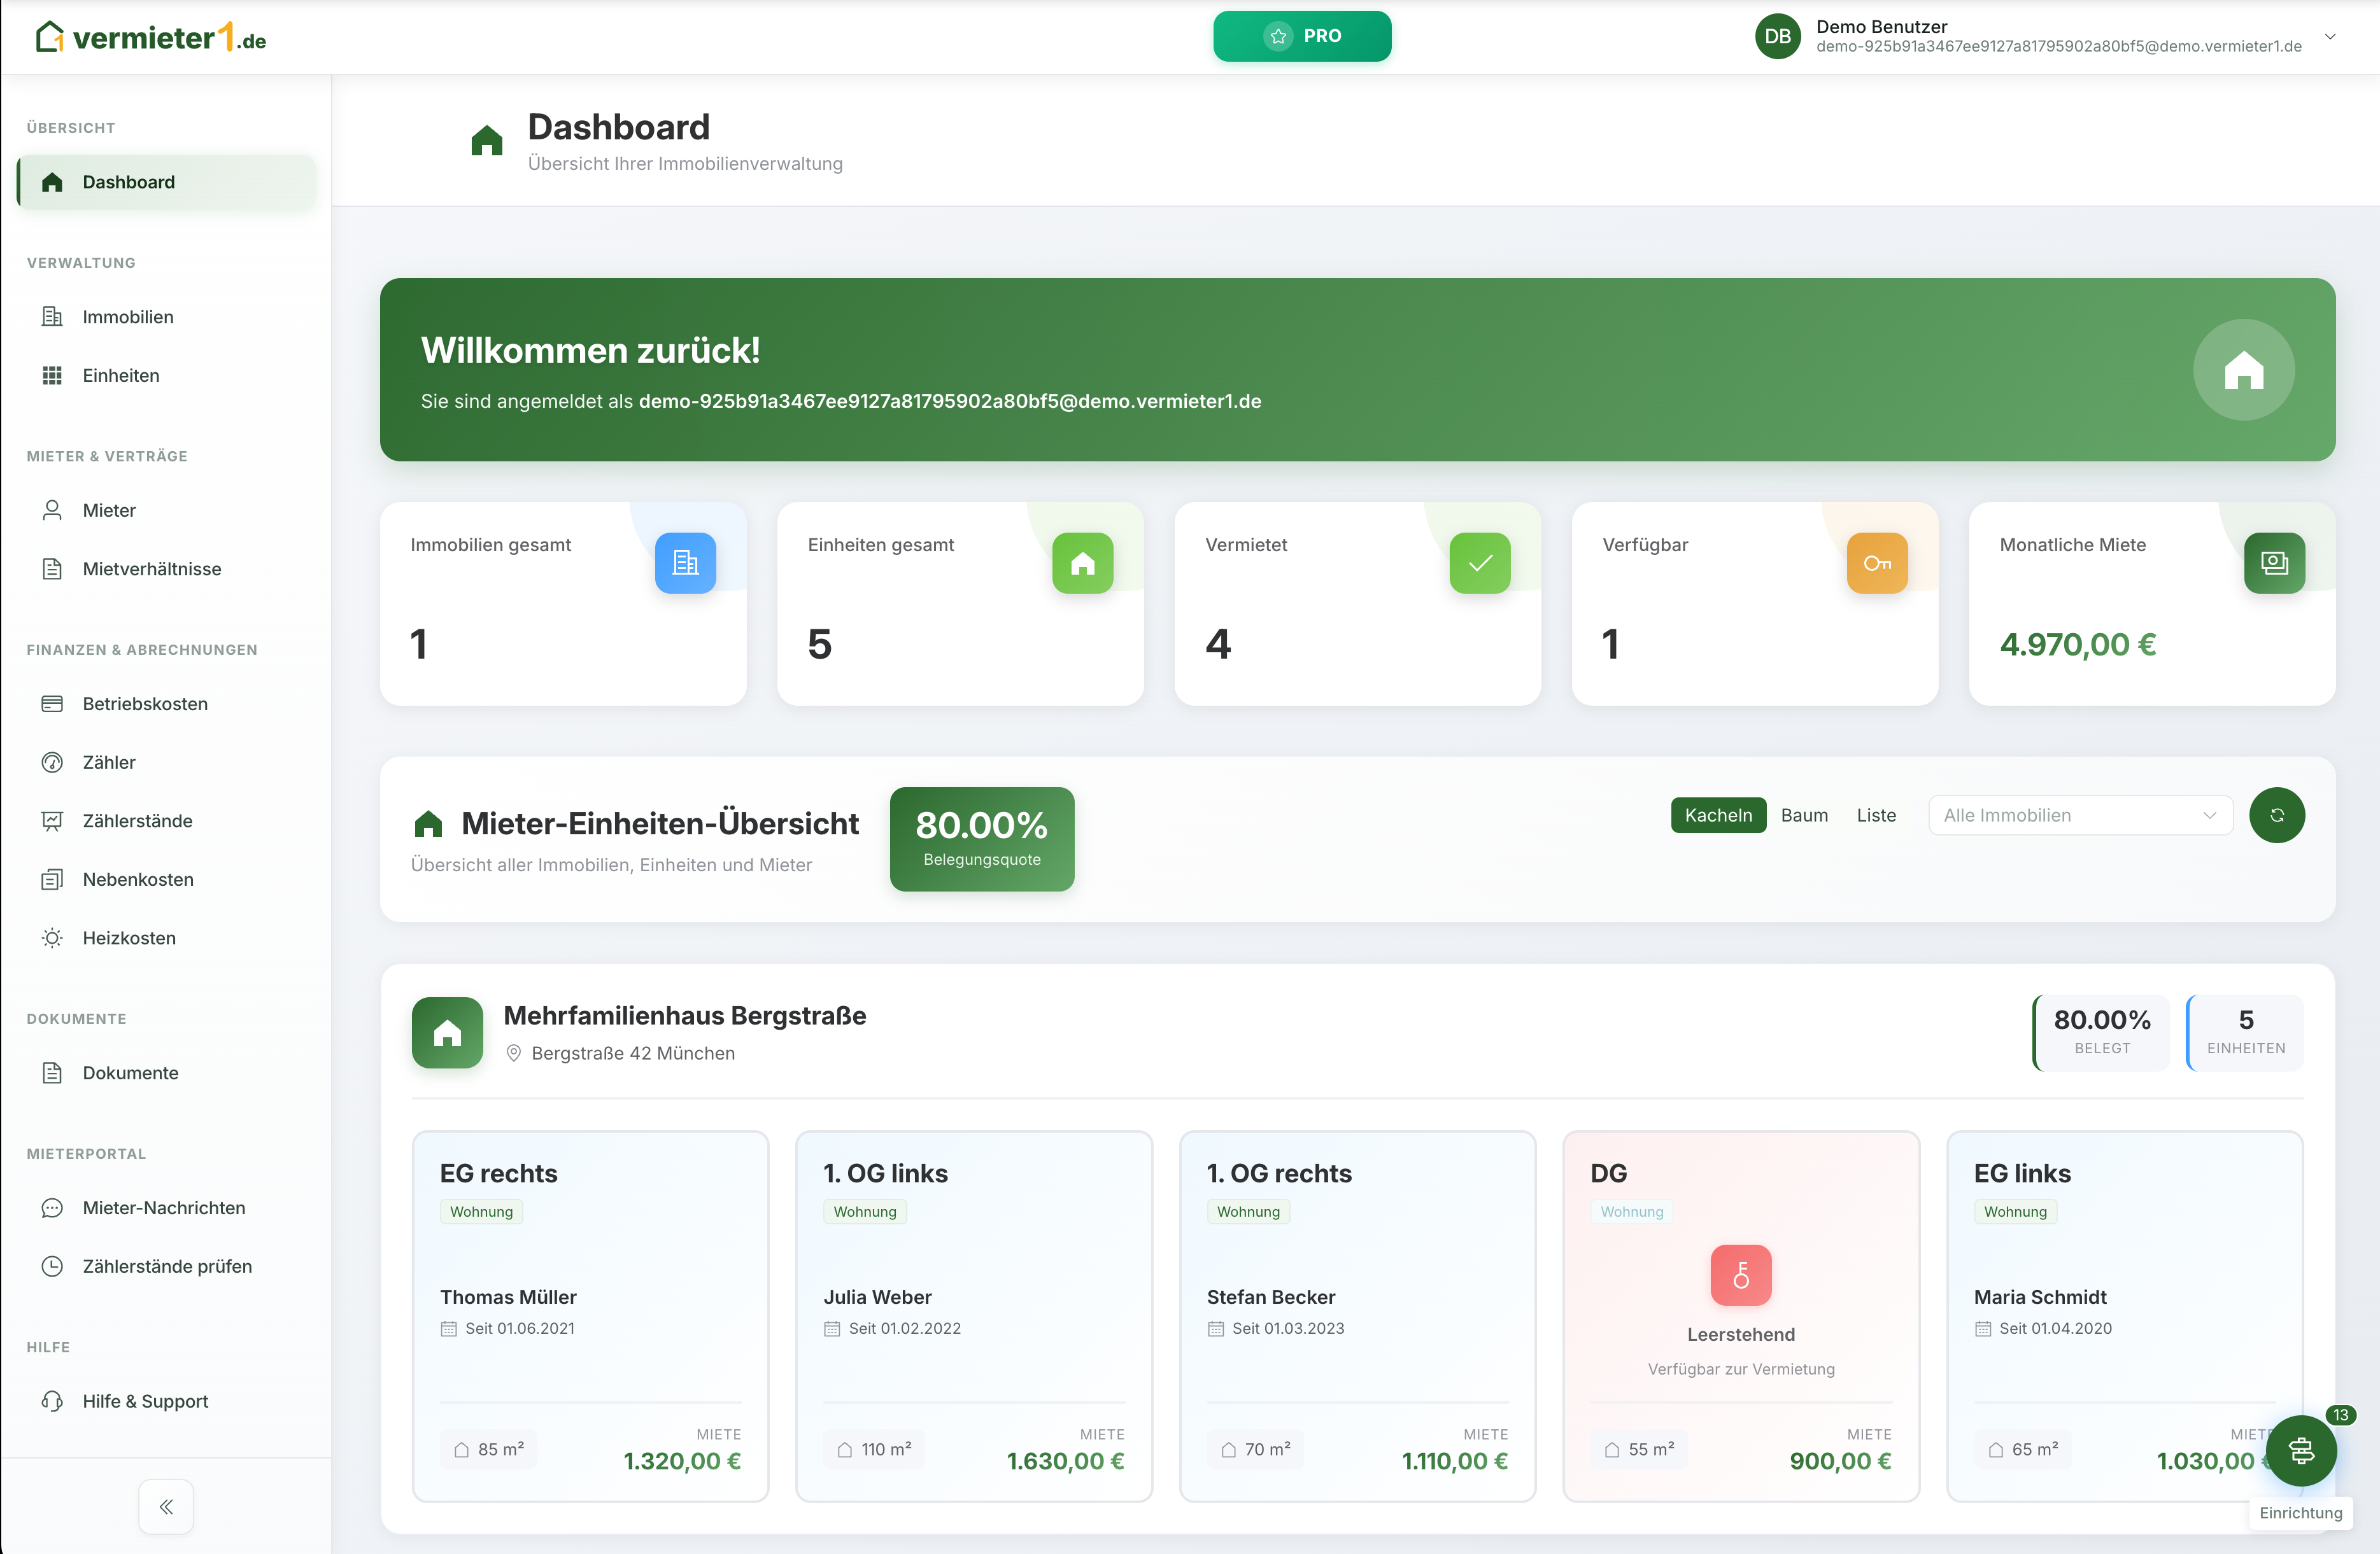The image size is (2380, 1554).
Task: Click the PRO upgrade button
Action: click(1302, 35)
